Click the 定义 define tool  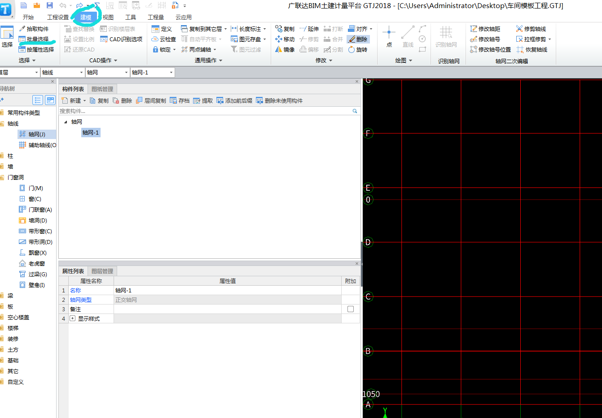162,29
